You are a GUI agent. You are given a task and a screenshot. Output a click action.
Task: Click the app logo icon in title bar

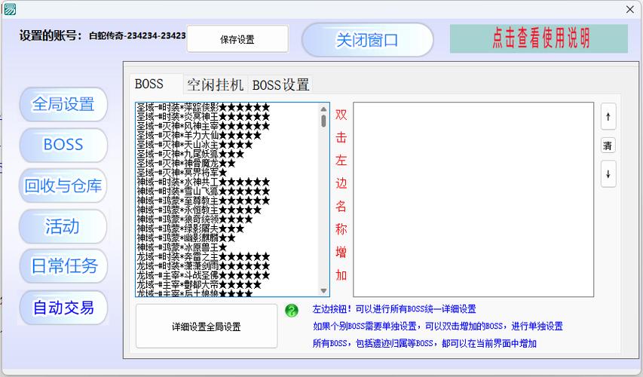[10, 10]
